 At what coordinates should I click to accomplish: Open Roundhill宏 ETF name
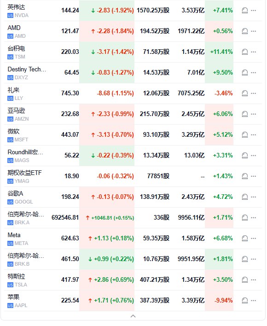(25, 152)
